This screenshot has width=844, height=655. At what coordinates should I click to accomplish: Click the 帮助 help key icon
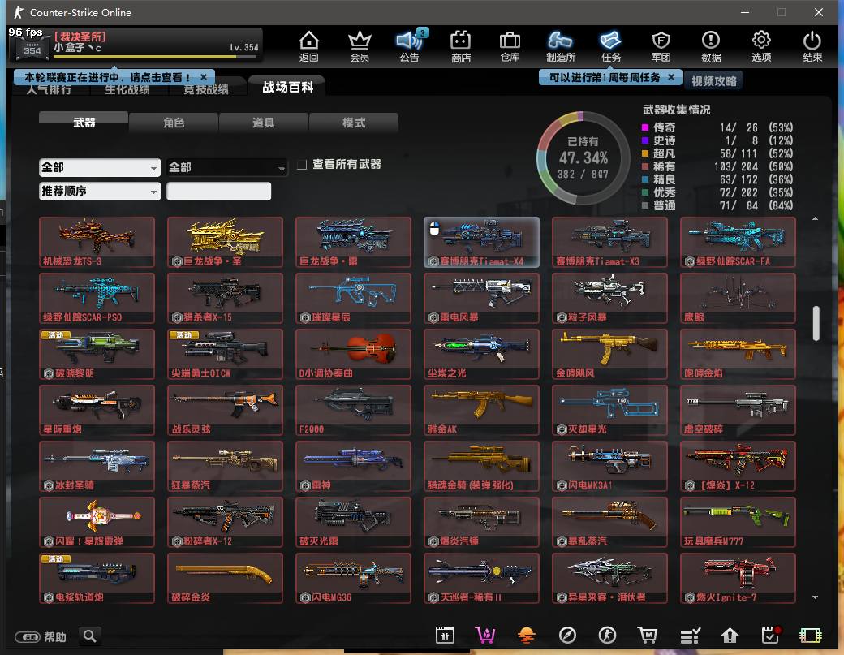pyautogui.click(x=28, y=637)
